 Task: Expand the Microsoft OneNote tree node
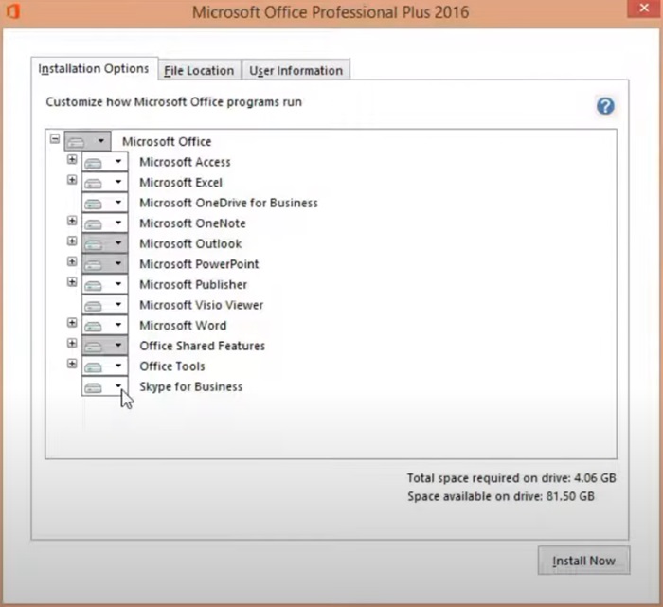click(x=72, y=221)
